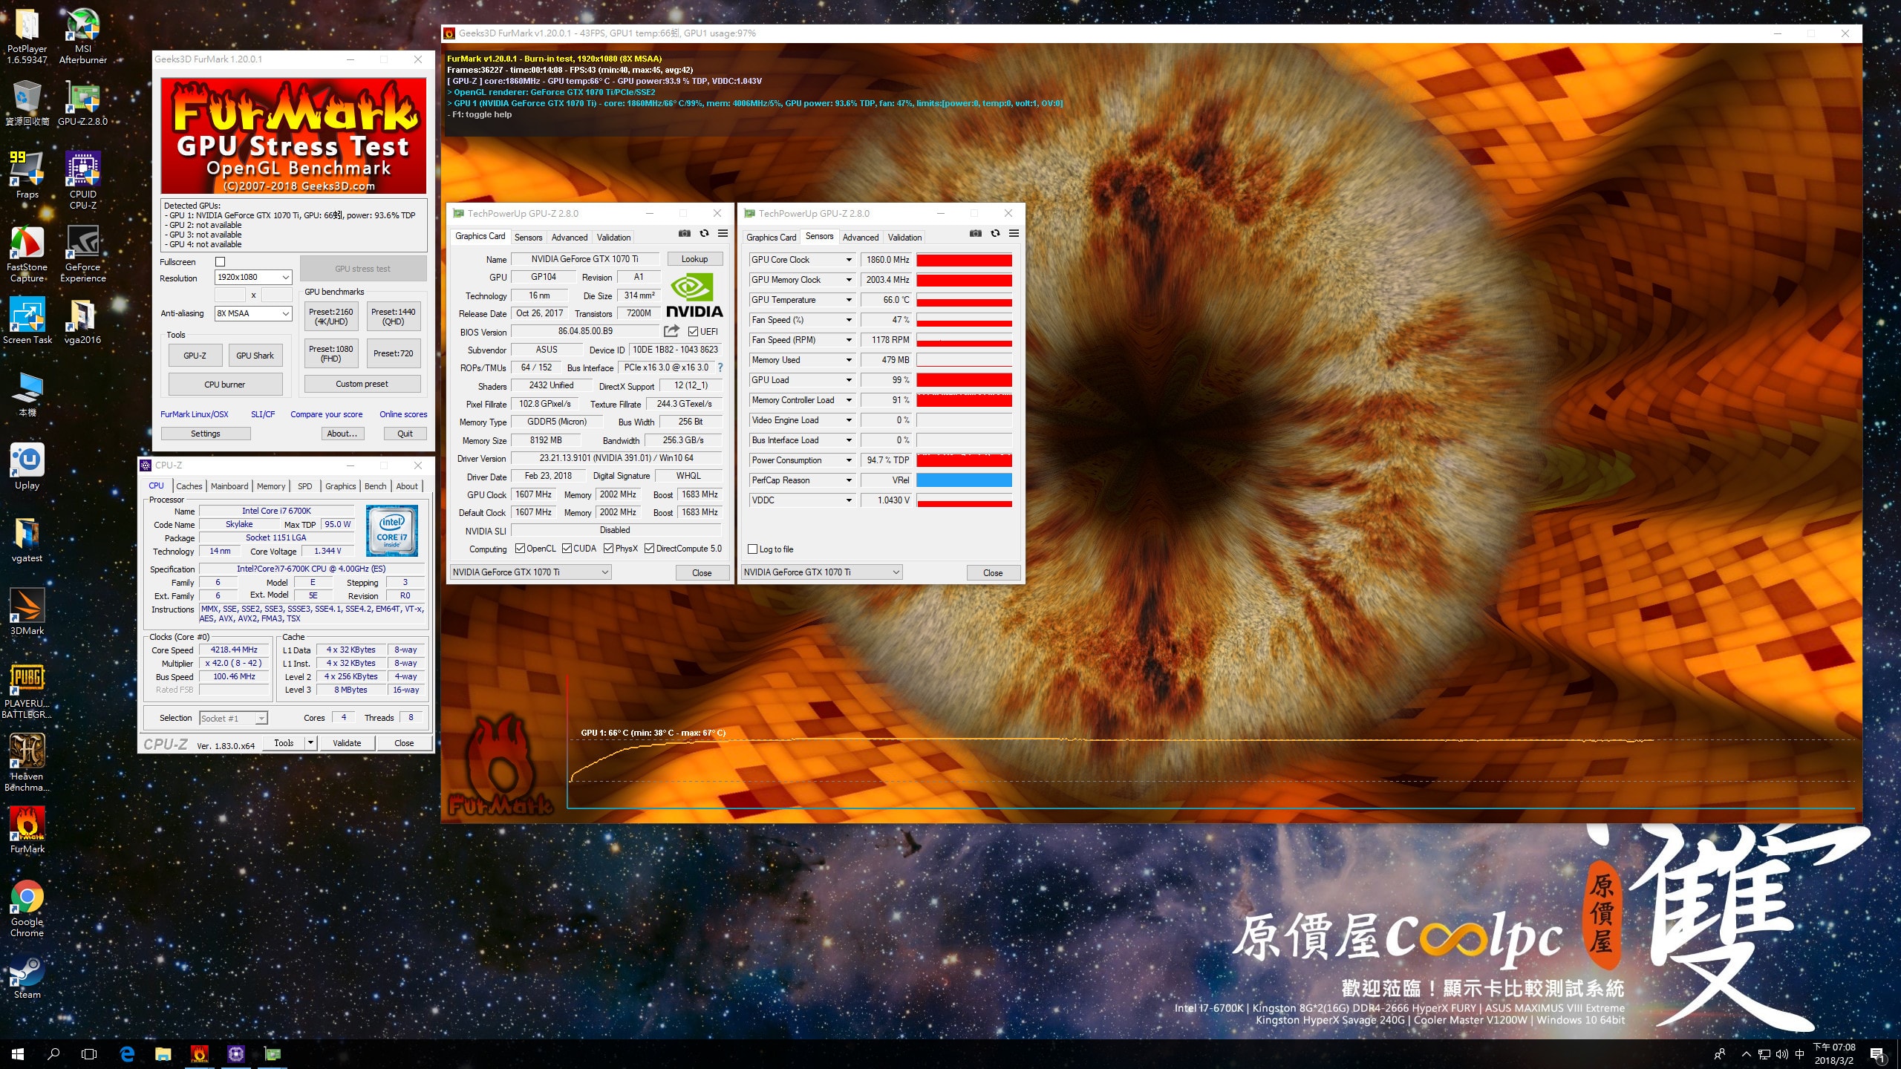The height and width of the screenshot is (1069, 1901).
Task: Click the BIOS share/export arrow icon
Action: [x=671, y=331]
